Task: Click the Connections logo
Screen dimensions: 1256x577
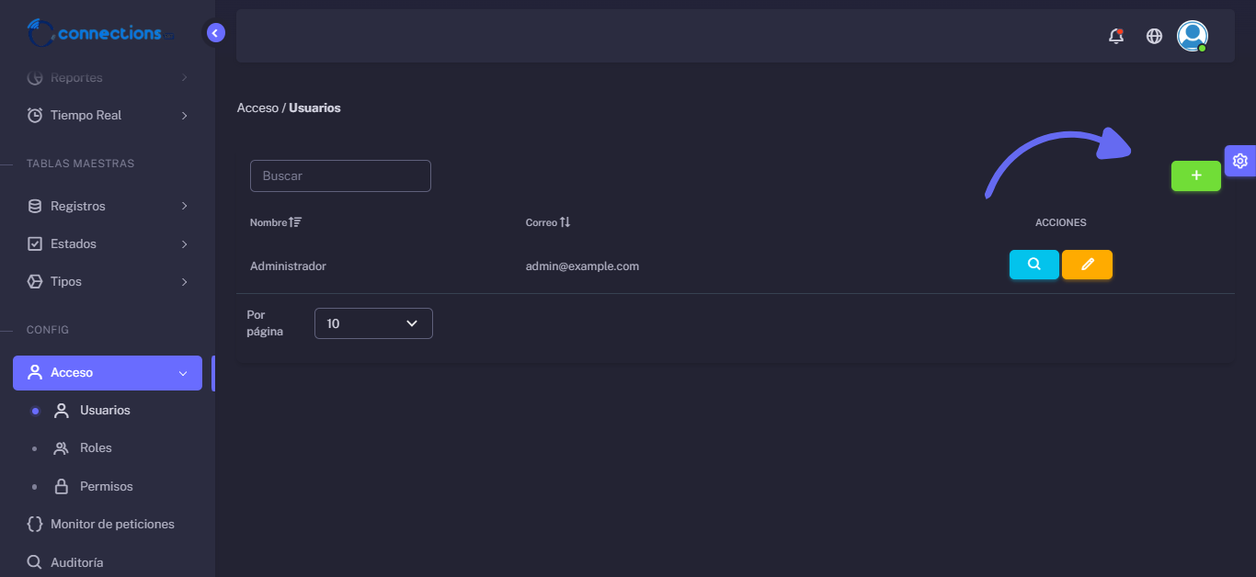Action: pos(100,33)
